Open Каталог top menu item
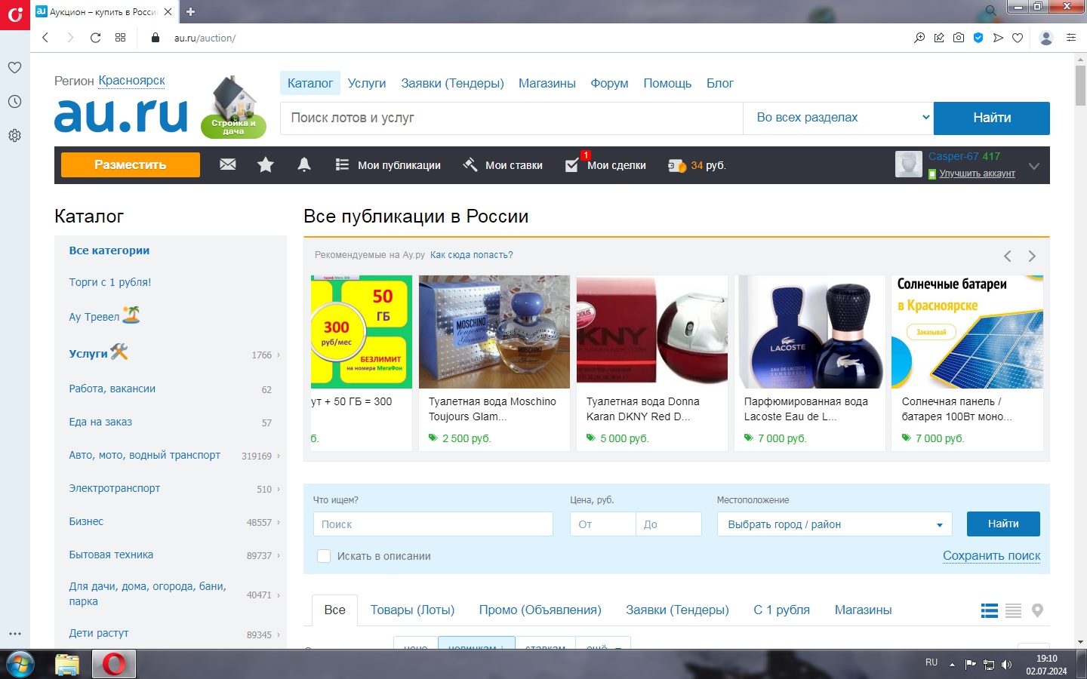 coord(310,83)
